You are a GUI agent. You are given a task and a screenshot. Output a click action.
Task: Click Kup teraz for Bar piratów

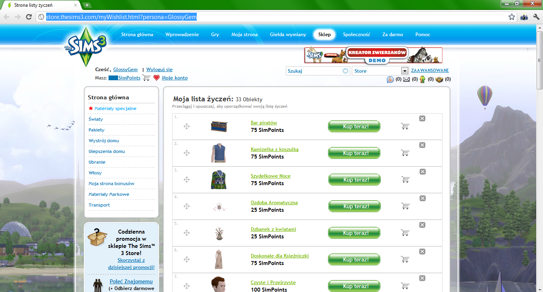[354, 126]
